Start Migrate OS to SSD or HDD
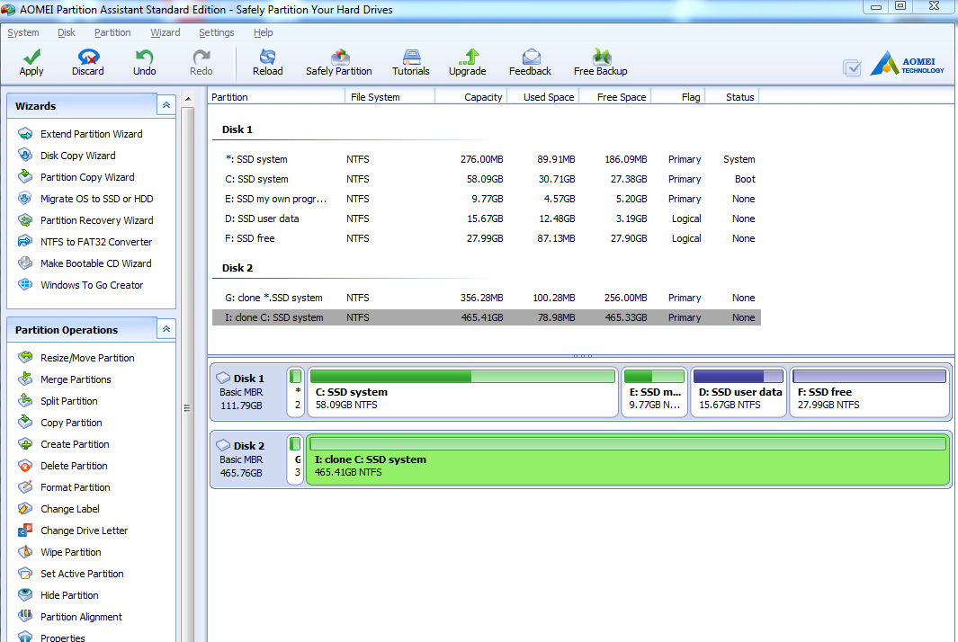 tap(96, 199)
